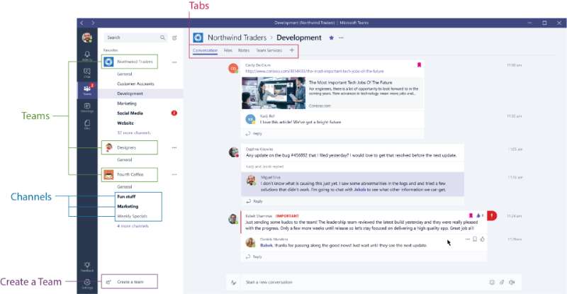Switch to the Files tab

[228, 50]
